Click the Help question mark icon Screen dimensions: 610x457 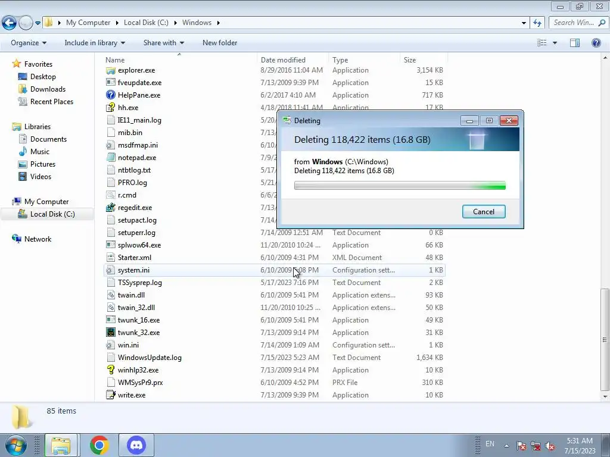click(x=596, y=43)
